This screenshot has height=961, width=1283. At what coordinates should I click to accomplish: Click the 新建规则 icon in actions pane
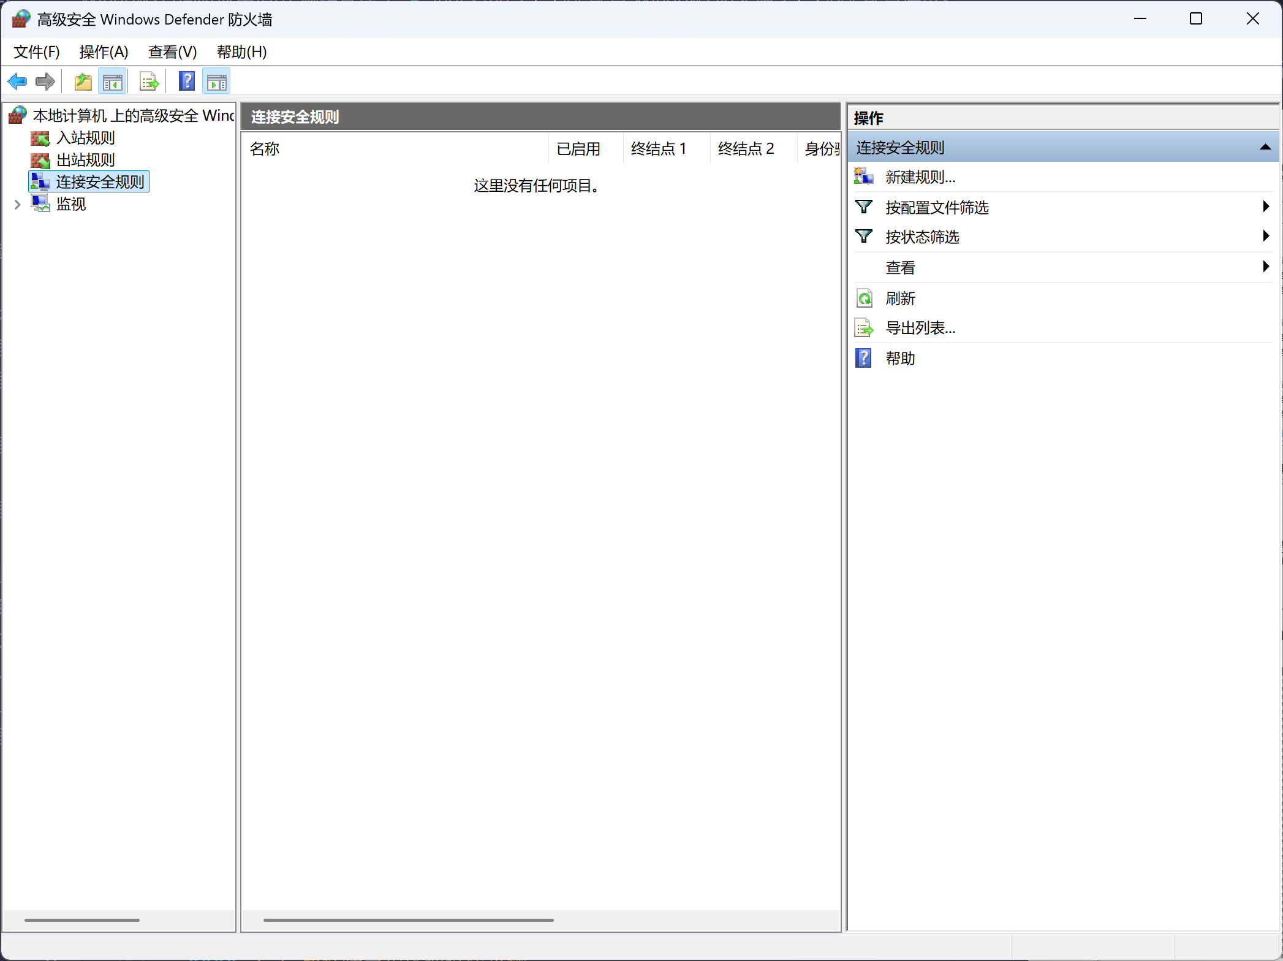(x=864, y=177)
